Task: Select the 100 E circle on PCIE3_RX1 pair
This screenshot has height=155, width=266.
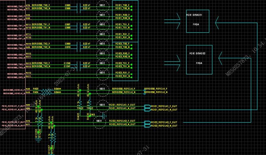Action: [x=103, y=74]
